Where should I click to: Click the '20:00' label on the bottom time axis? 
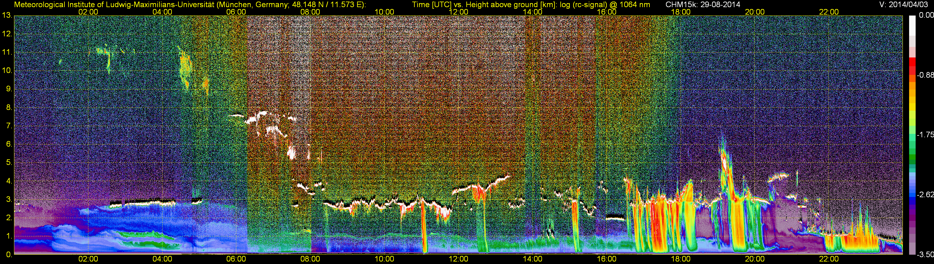tap(755, 259)
